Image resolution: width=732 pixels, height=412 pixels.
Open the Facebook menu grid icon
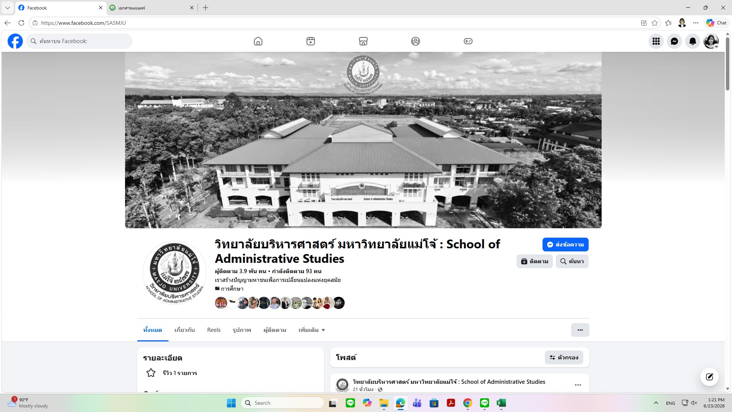pos(656,41)
